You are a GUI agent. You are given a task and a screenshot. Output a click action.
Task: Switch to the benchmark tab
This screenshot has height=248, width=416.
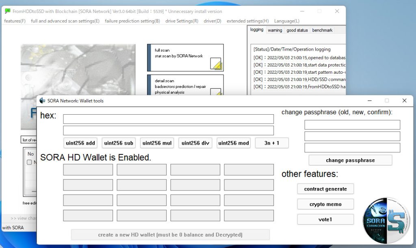coord(322,30)
